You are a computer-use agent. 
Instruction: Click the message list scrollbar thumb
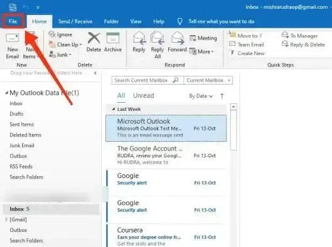pyautogui.click(x=233, y=130)
